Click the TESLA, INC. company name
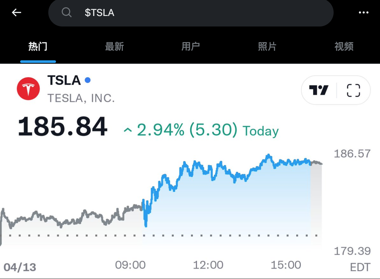Screen dimensions: 380x279 [81, 98]
